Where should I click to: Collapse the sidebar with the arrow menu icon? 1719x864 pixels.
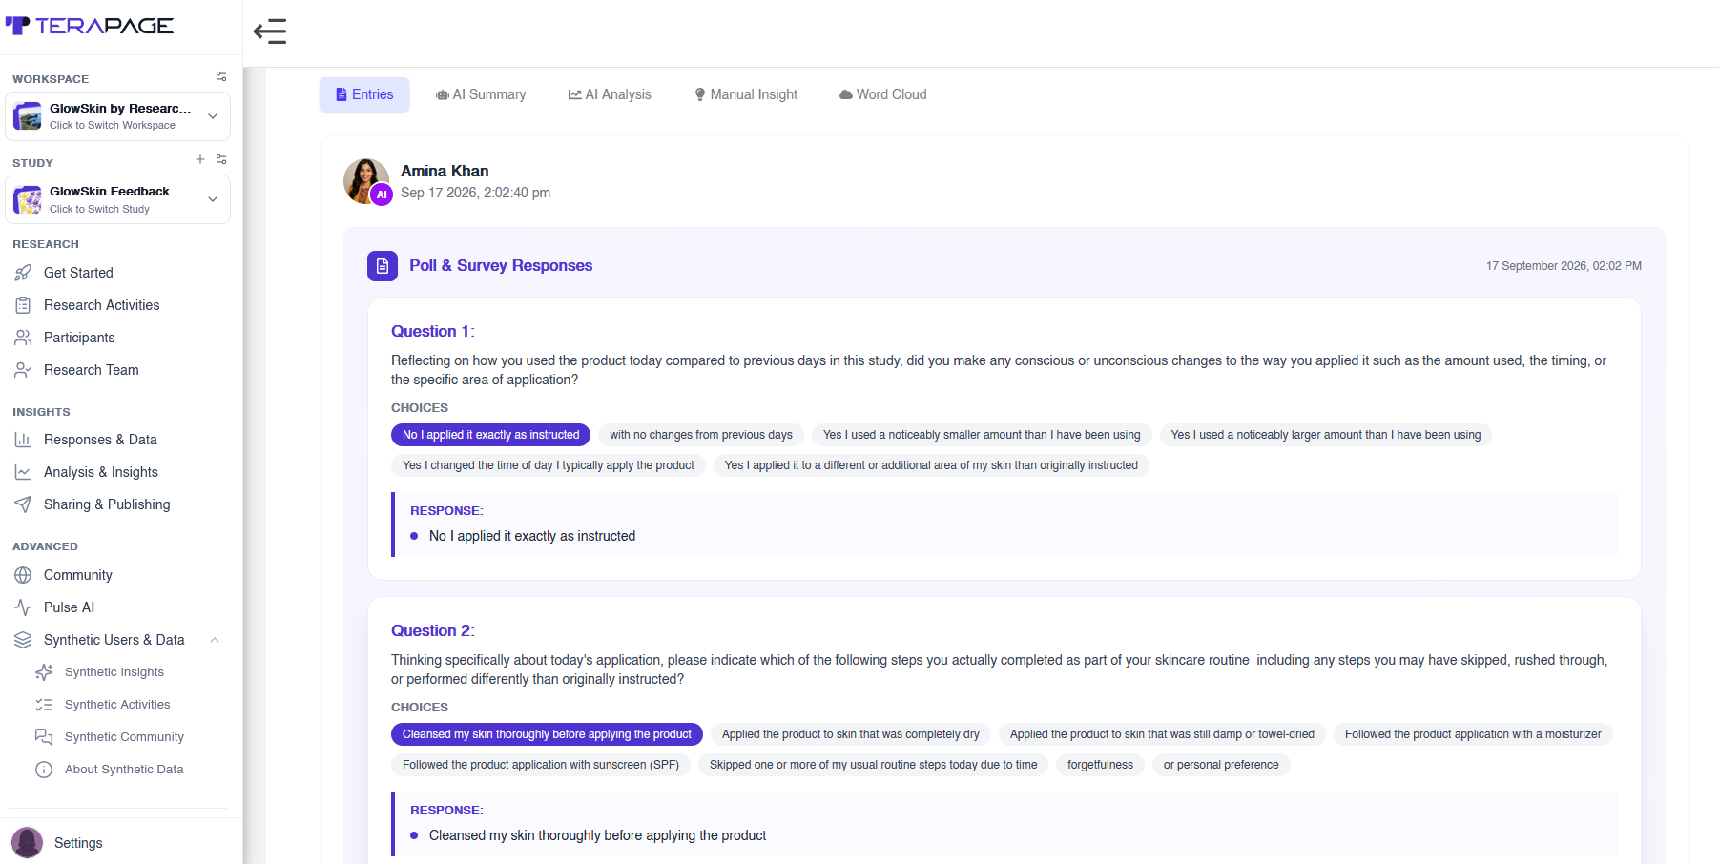(270, 31)
